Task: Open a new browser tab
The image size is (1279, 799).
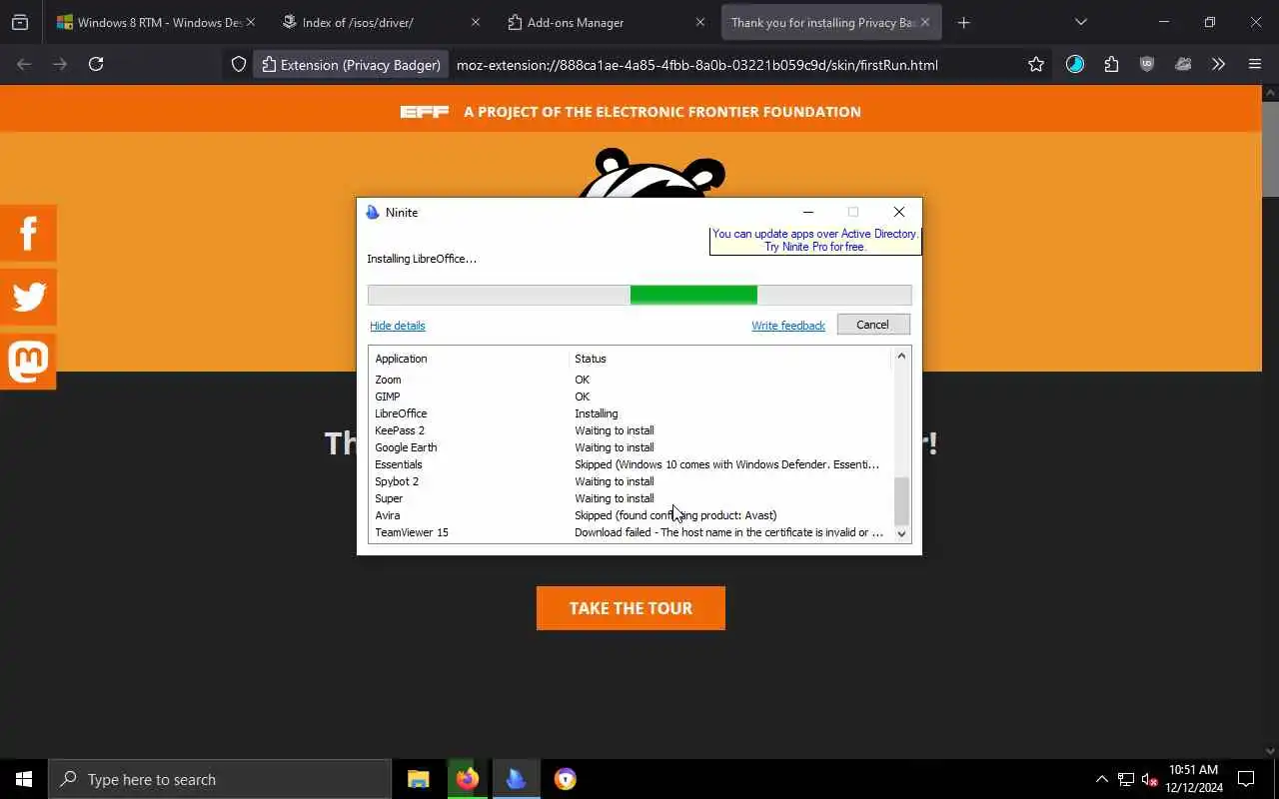Action: point(963,22)
